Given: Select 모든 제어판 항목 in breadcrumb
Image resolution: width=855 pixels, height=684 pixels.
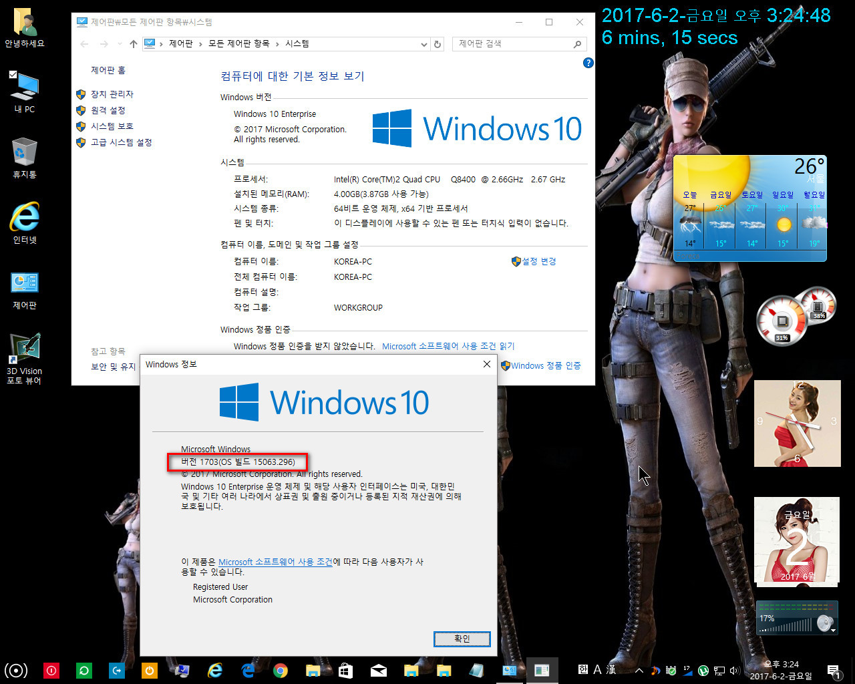Looking at the screenshot, I should (238, 44).
